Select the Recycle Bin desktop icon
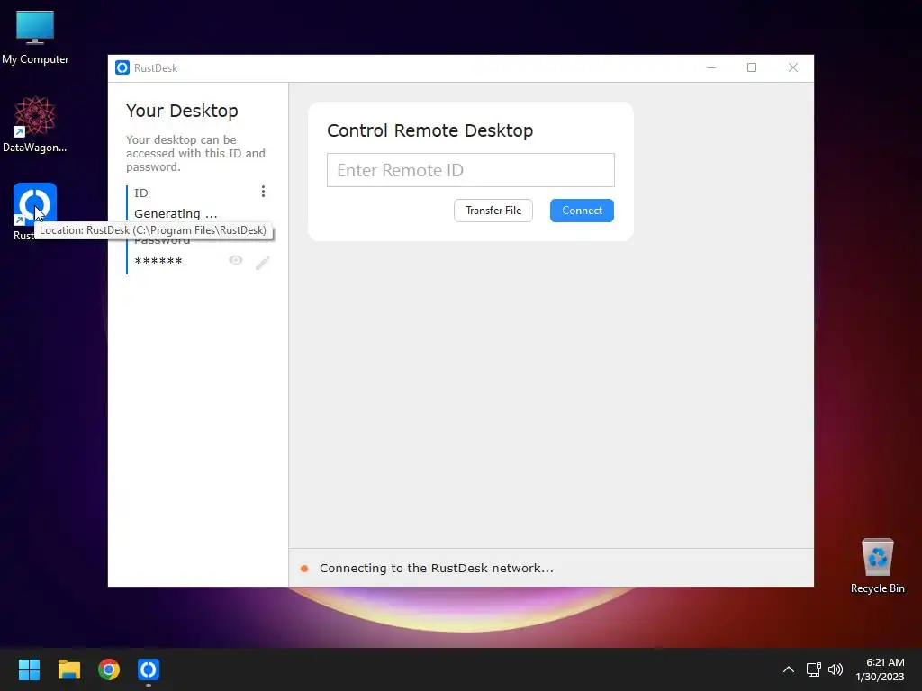This screenshot has height=691, width=922. (877, 566)
